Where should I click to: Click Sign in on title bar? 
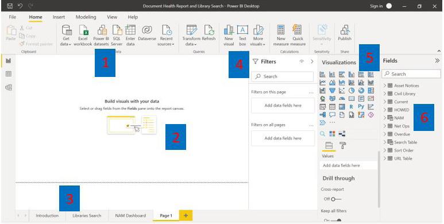(x=376, y=6)
